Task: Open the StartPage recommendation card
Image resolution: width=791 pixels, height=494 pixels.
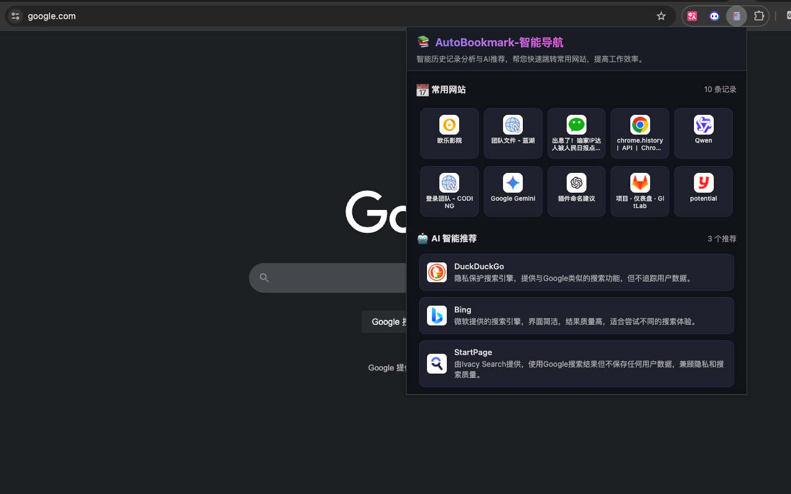Action: [576, 363]
